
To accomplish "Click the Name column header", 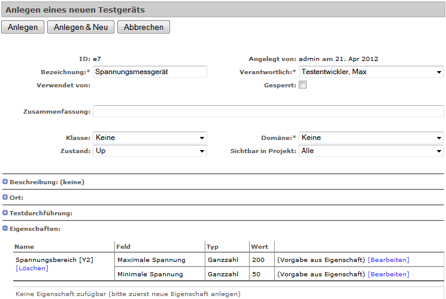I will click(25, 246).
